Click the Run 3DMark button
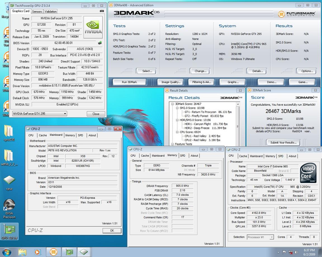322x257 pixels. (x=129, y=82)
